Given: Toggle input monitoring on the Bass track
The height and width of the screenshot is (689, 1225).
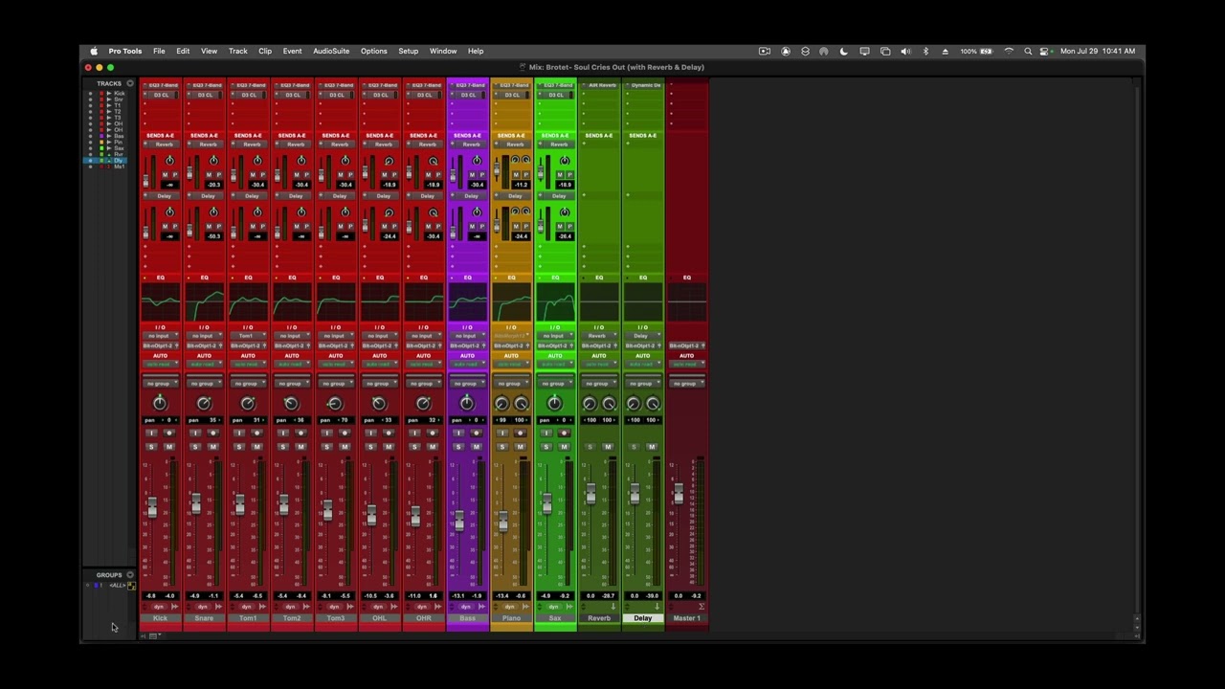Looking at the screenshot, I should [458, 433].
